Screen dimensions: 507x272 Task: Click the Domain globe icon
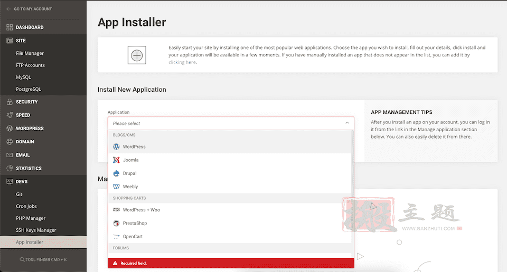coord(10,142)
